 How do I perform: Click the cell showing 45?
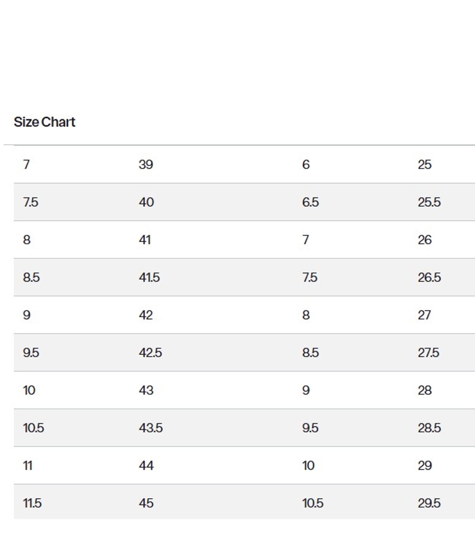146,503
